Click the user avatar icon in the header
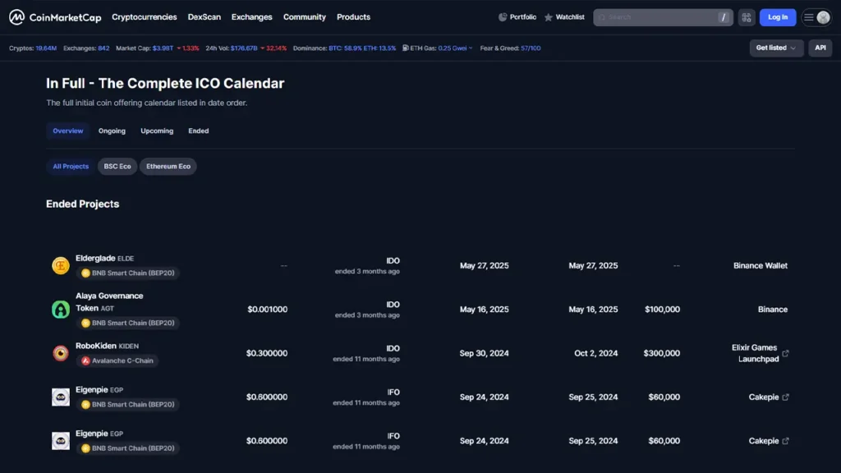This screenshot has width=841, height=473. pos(823,17)
